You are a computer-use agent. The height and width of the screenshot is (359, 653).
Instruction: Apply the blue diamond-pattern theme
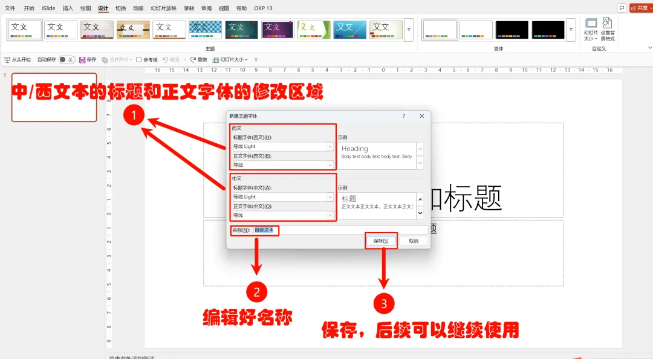[x=206, y=30]
